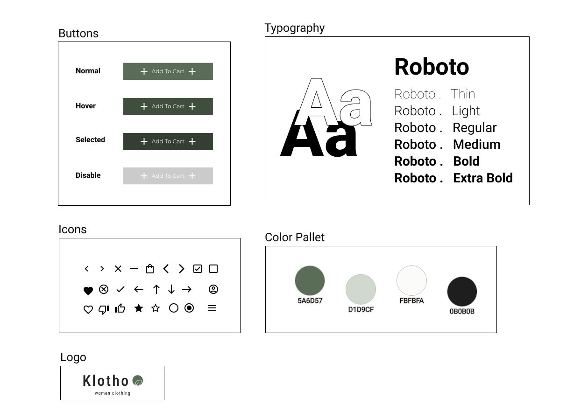The width and height of the screenshot is (588, 418).
Task: Click the 'women clothing' tagline text
Action: [x=113, y=393]
